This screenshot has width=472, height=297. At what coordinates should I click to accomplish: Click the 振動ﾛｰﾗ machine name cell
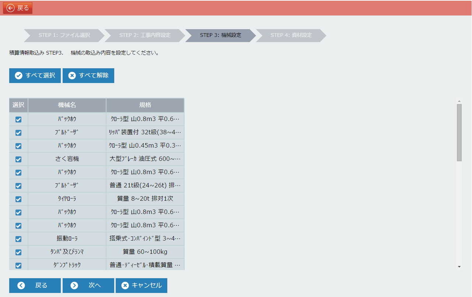pyautogui.click(x=67, y=239)
